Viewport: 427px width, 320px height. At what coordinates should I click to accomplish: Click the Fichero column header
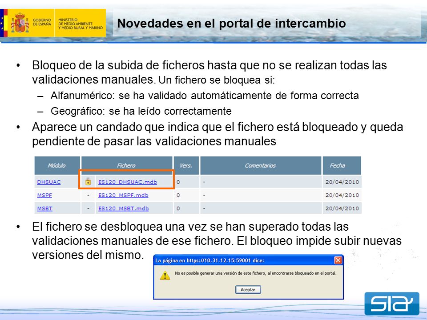(127, 165)
